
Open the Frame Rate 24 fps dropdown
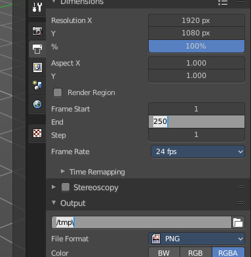pos(198,151)
